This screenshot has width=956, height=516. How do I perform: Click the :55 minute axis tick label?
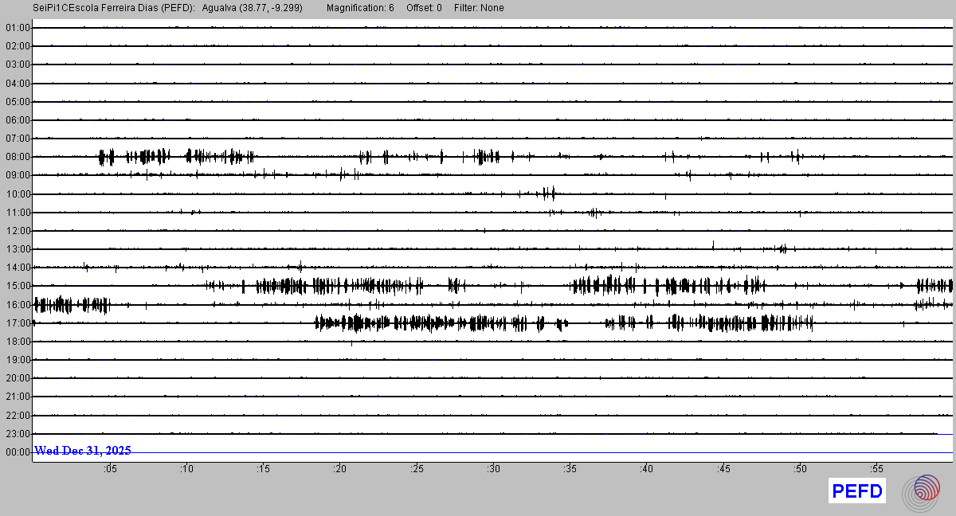coord(876,469)
